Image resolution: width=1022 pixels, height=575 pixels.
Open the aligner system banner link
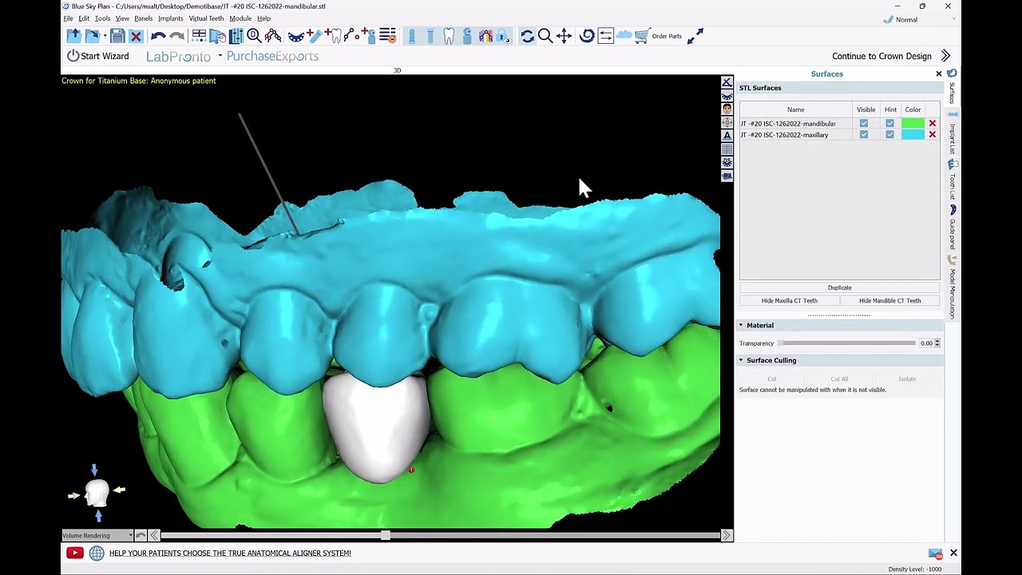pyautogui.click(x=230, y=553)
